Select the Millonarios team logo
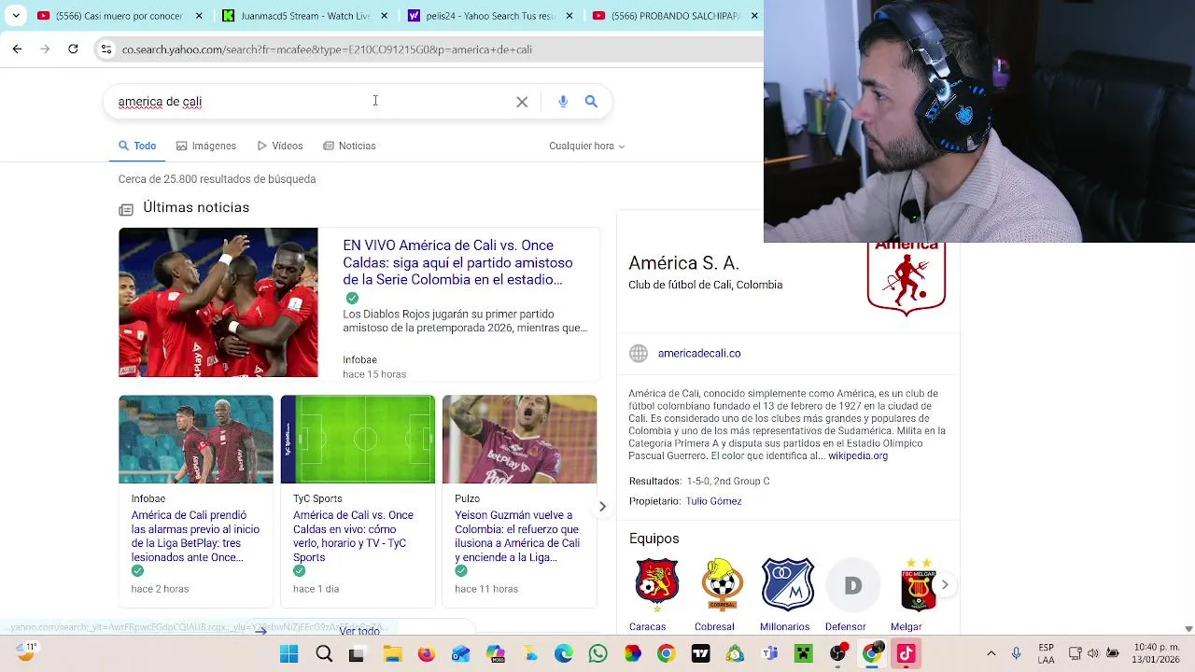The width and height of the screenshot is (1195, 672). (787, 584)
